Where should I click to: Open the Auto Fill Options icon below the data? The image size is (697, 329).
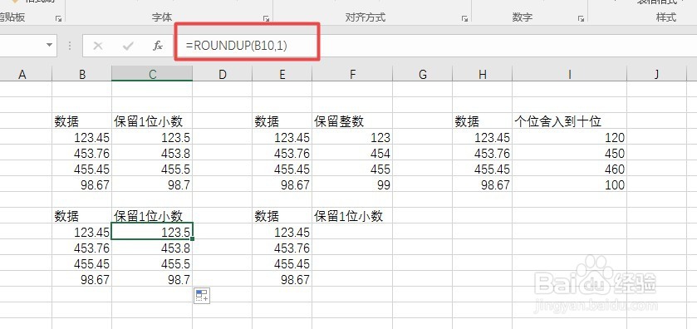coord(202,295)
